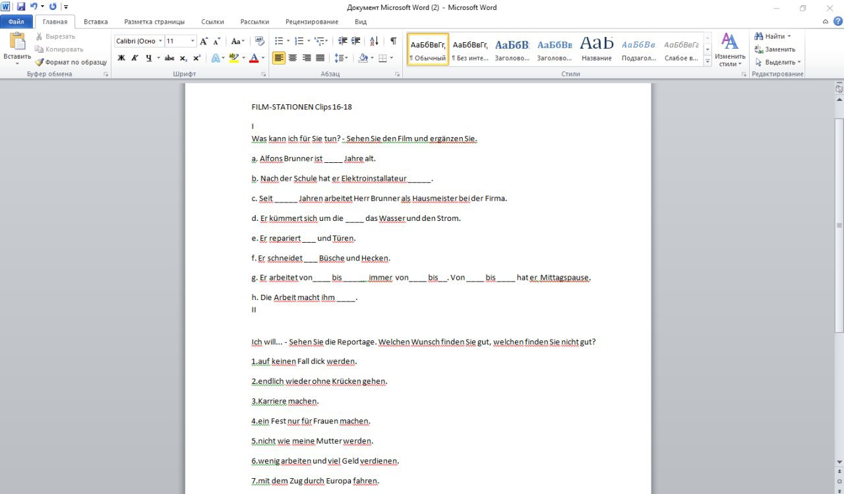This screenshot has height=494, width=844.
Task: Open the Find (Найти) dropdown arrow
Action: pos(789,36)
